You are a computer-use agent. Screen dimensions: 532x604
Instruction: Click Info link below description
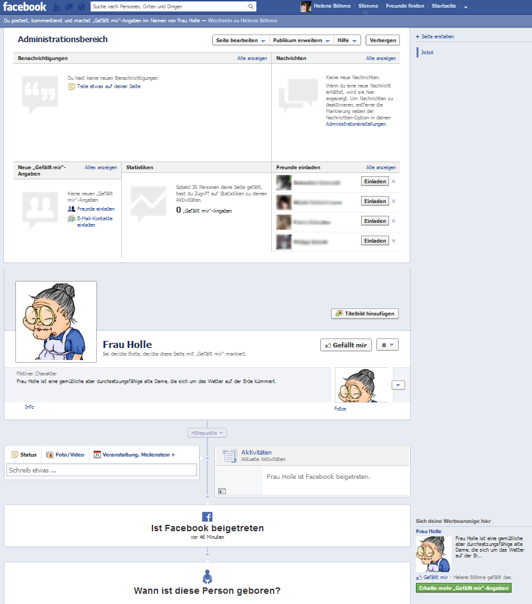[29, 407]
